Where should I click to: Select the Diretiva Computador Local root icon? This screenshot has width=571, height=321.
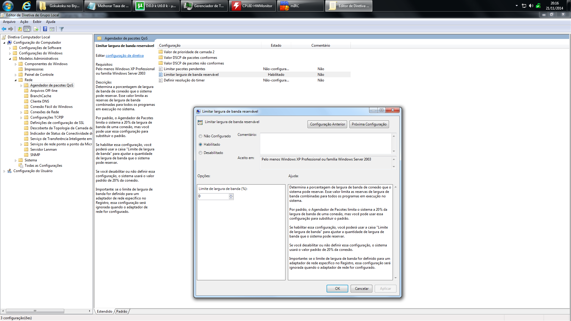point(4,37)
